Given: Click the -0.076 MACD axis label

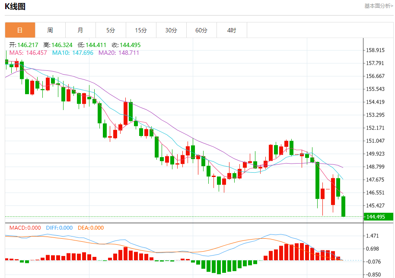Looking at the screenshot, I should click(373, 262).
